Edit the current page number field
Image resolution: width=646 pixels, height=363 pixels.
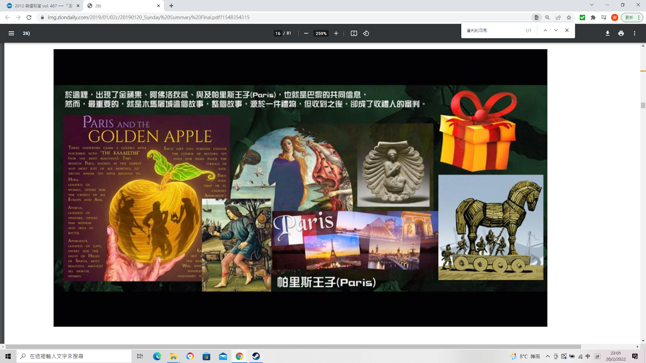tap(278, 33)
